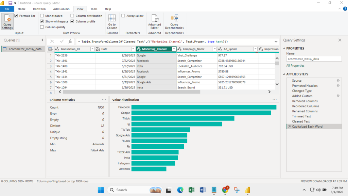The width and height of the screenshot is (348, 196).
Task: Collapse the ribbon with chevron
Action: click(x=340, y=9)
